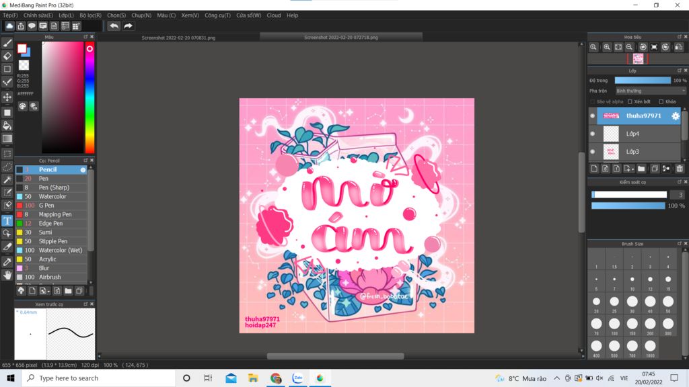The height and width of the screenshot is (387, 689).
Task: Open the Pha trộn blend mode dropdown
Action: (651, 91)
